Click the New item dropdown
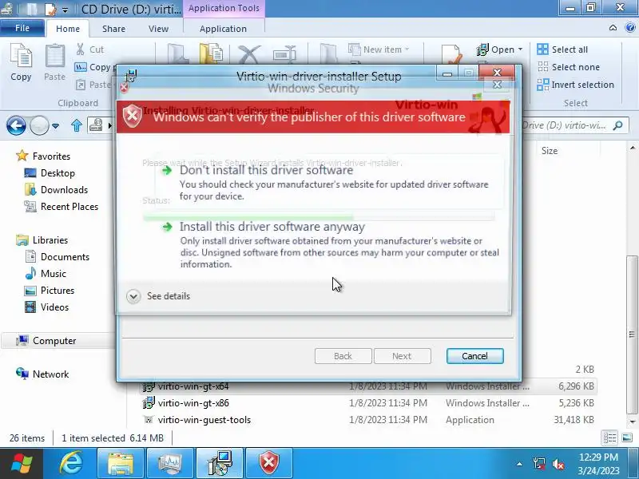The width and height of the screenshot is (639, 479). pos(379,49)
